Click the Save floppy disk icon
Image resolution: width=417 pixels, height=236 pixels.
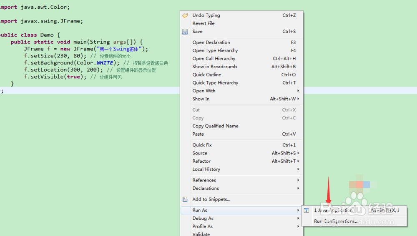coord(185,32)
